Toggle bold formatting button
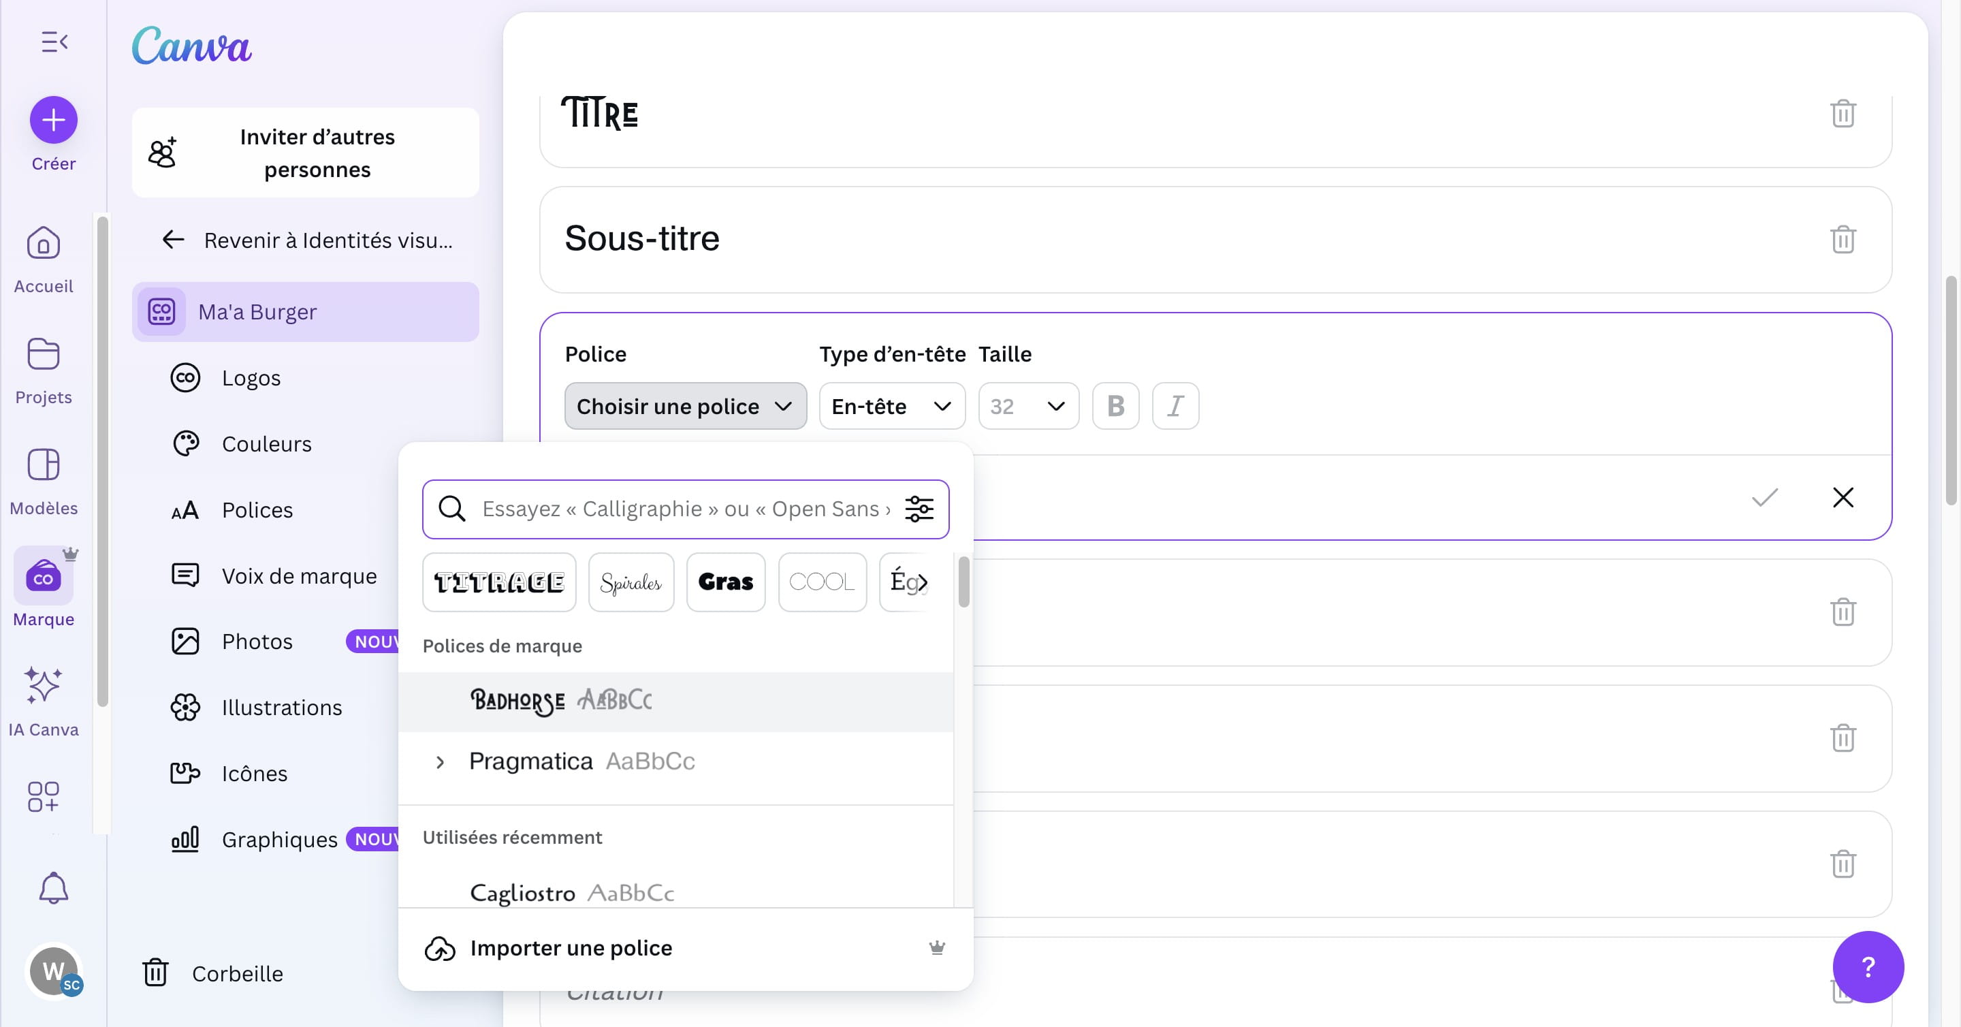Viewport: 1961px width, 1027px height. coord(1115,406)
